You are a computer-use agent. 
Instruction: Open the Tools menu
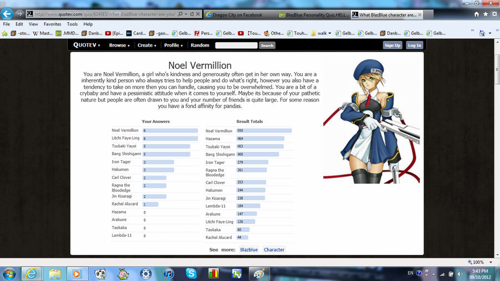tap(72, 24)
